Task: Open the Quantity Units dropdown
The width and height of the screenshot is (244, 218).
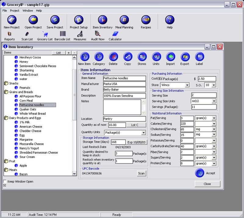Action: 143,133
